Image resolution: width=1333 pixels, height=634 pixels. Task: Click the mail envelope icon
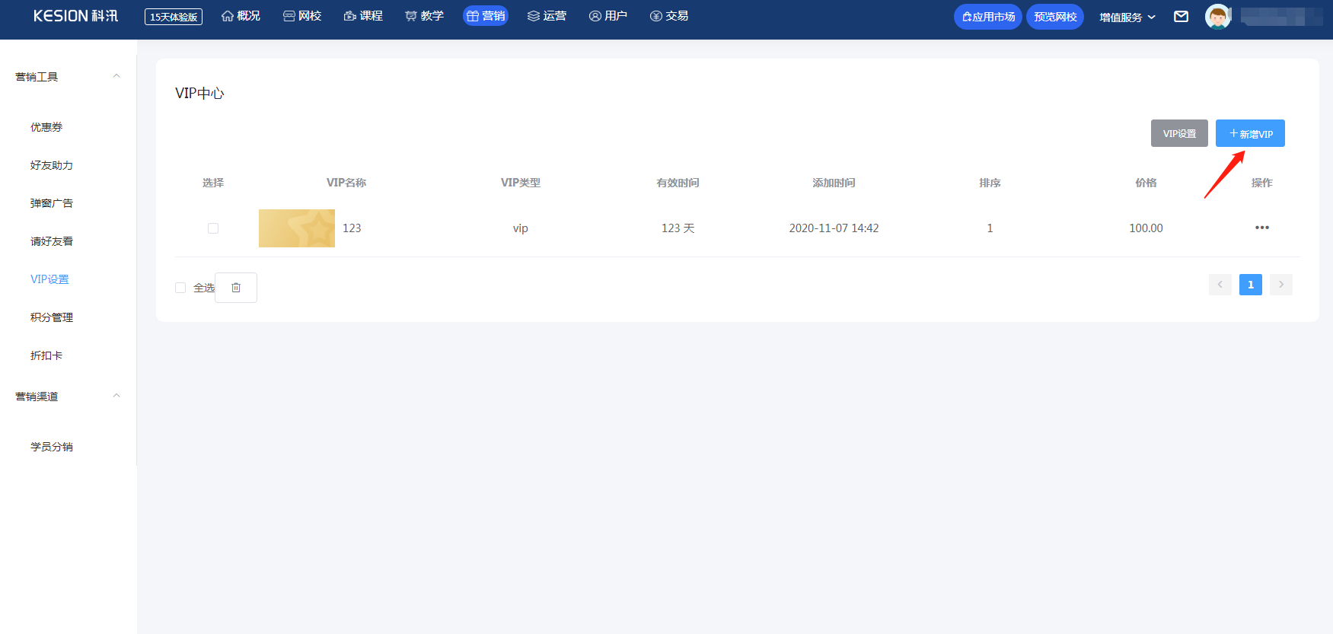tap(1181, 17)
